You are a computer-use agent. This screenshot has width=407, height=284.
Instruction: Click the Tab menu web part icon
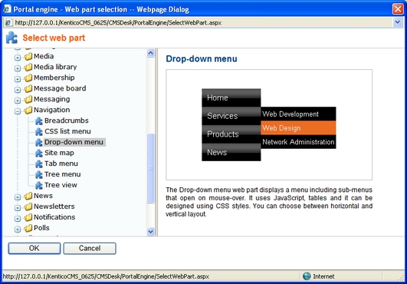tap(39, 163)
